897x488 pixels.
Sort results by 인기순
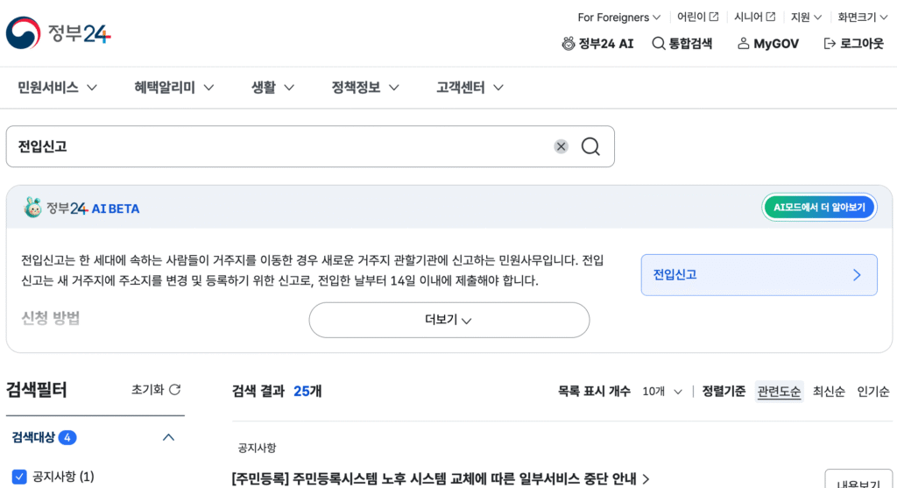pyautogui.click(x=873, y=392)
